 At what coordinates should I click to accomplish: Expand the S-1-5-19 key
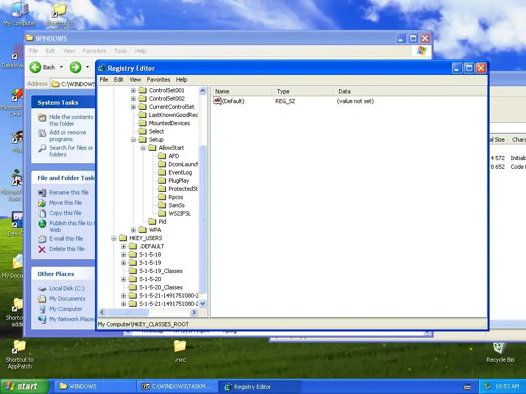click(x=123, y=263)
